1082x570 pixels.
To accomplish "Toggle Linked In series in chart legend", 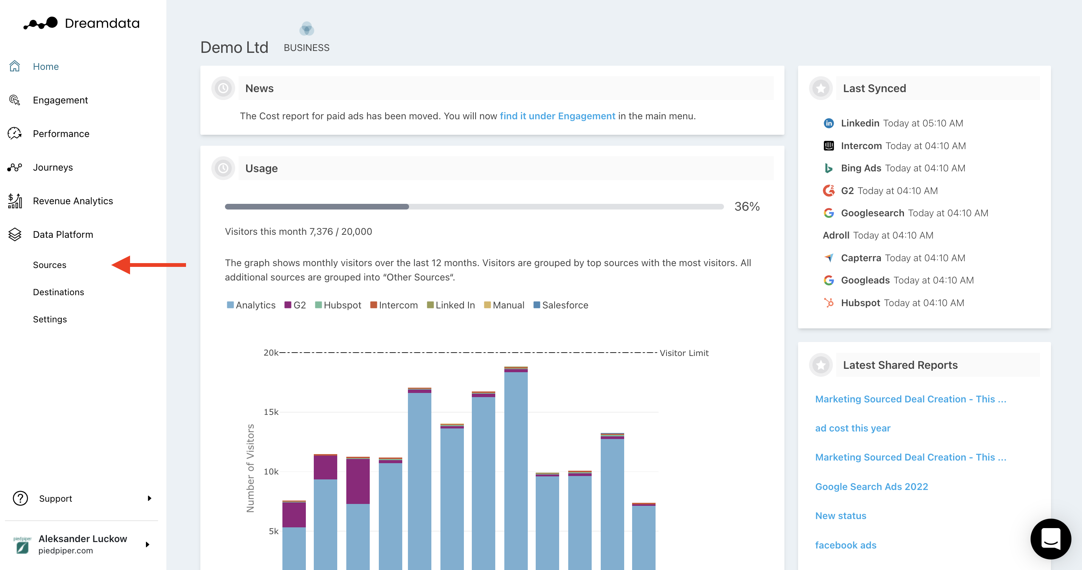I will [451, 305].
